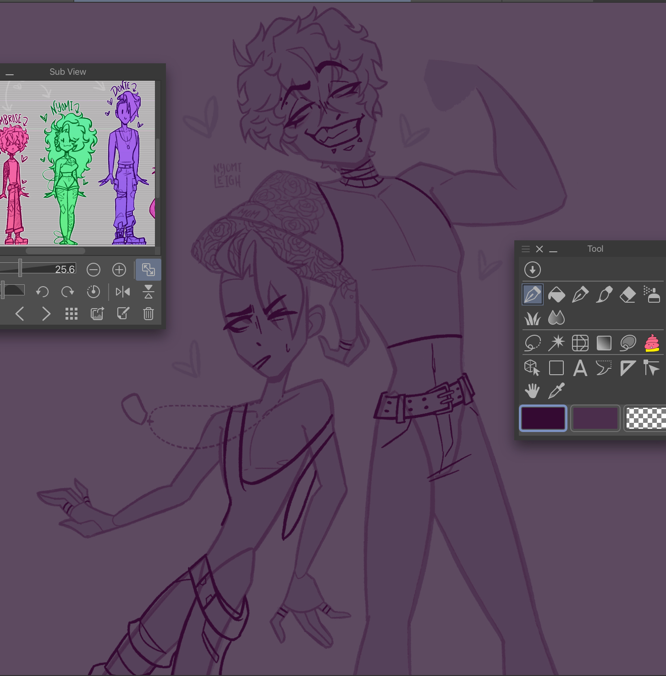666x676 pixels.
Task: Select the Fill bucket tool
Action: click(x=556, y=294)
